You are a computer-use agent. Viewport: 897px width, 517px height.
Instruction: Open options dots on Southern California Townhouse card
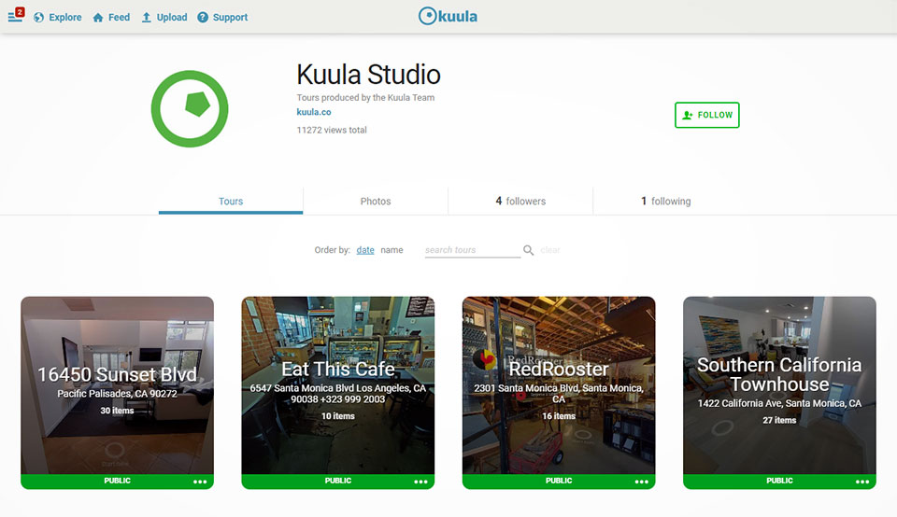click(x=862, y=482)
